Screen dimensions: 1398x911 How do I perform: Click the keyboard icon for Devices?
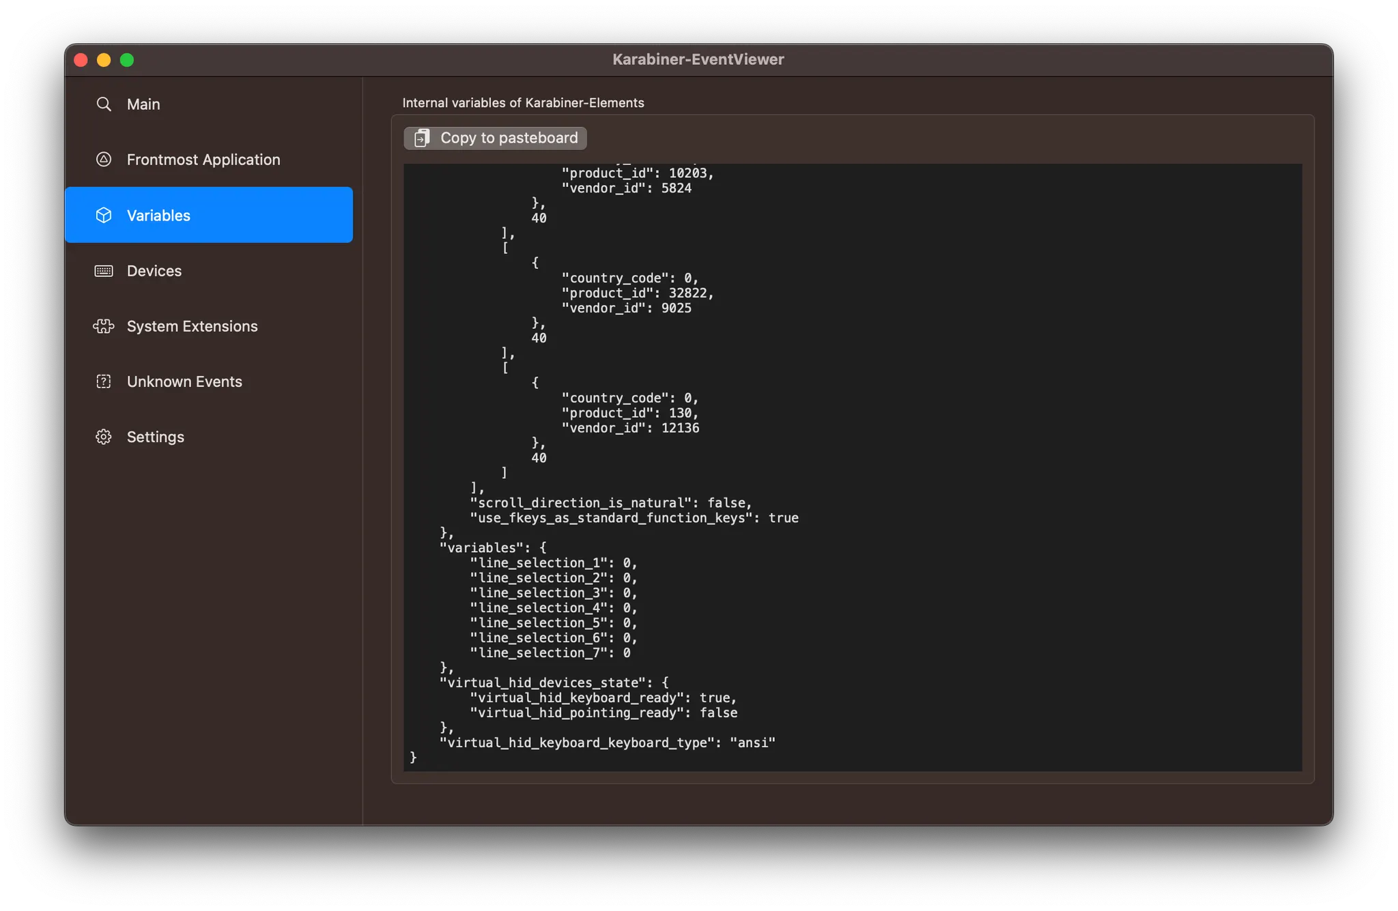coord(104,271)
